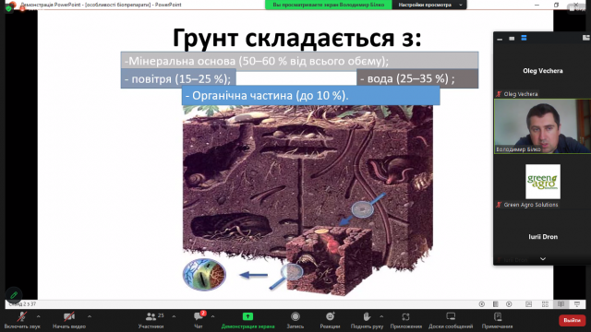Viewport: 591px width, 332px height.
Task: Expand the arrow beside Участники
Action: tap(174, 316)
